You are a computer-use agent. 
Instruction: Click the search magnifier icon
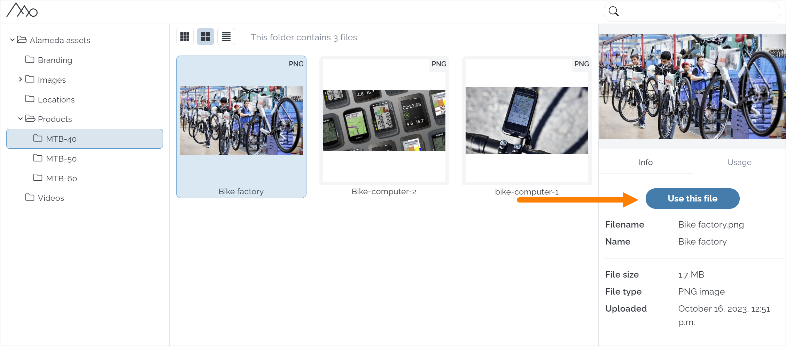tap(614, 11)
